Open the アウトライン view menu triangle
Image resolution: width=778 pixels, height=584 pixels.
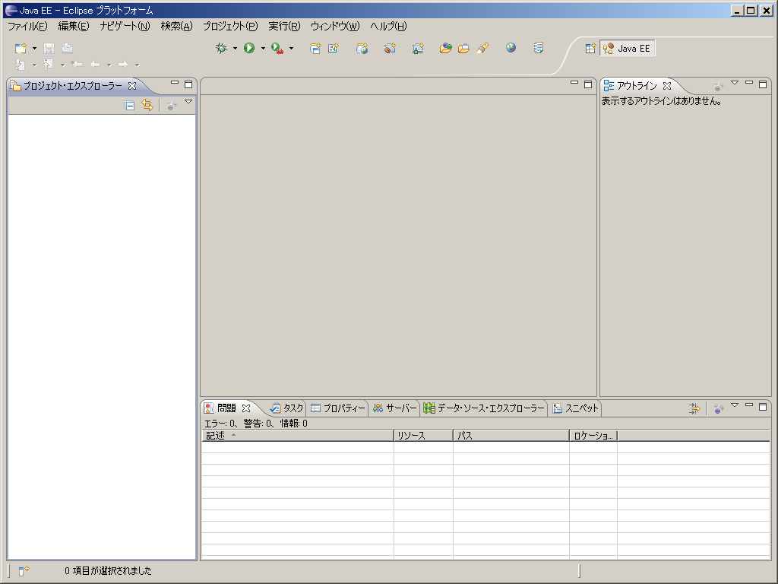[x=735, y=83]
